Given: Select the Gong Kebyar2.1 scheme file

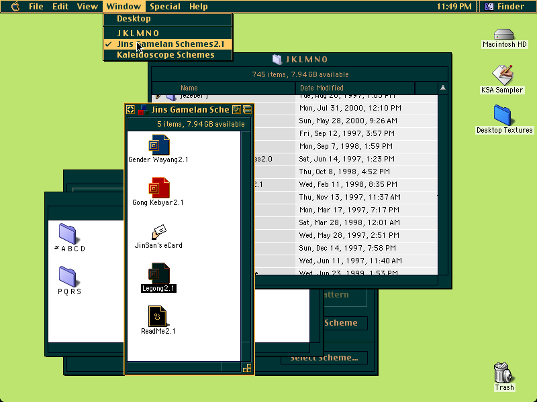Looking at the screenshot, I should [158, 192].
